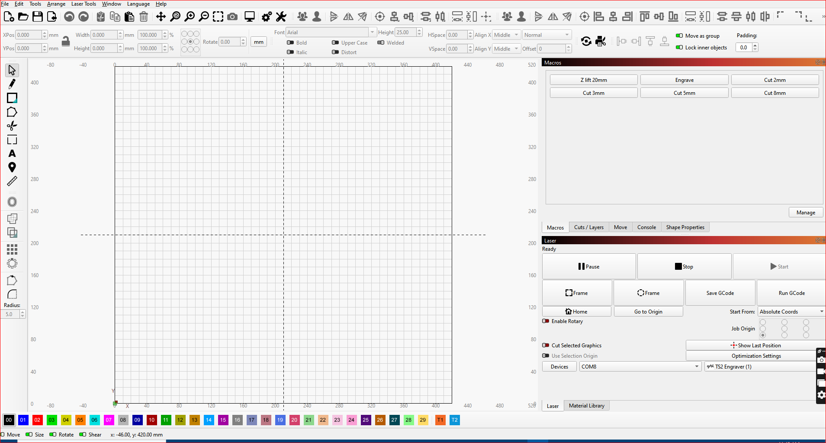Click the Position Marker pin tool
Image resolution: width=826 pixels, height=443 pixels.
tap(12, 167)
